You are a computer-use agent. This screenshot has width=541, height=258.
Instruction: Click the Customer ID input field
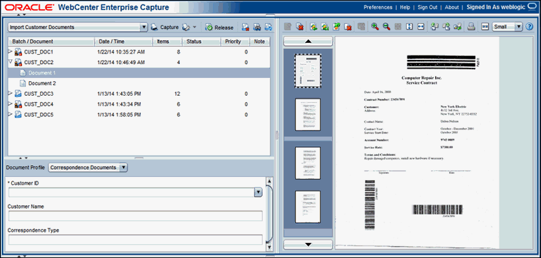pos(131,192)
